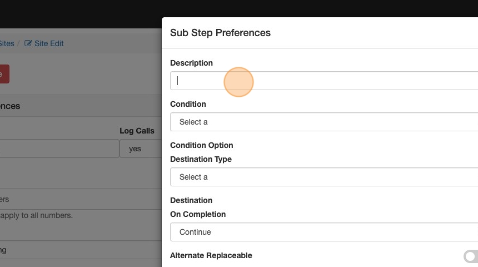
Task: Click the Condition field label
Action: [188, 104]
